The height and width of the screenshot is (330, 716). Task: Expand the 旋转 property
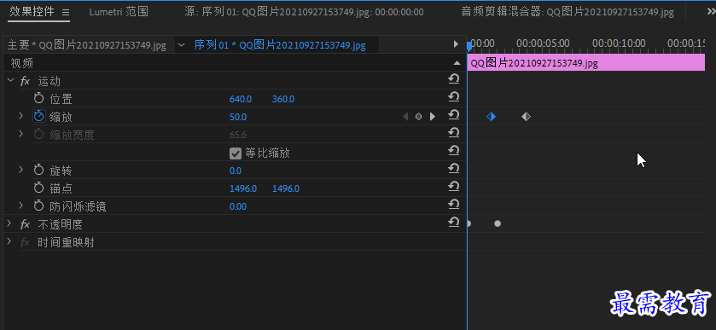(x=20, y=170)
